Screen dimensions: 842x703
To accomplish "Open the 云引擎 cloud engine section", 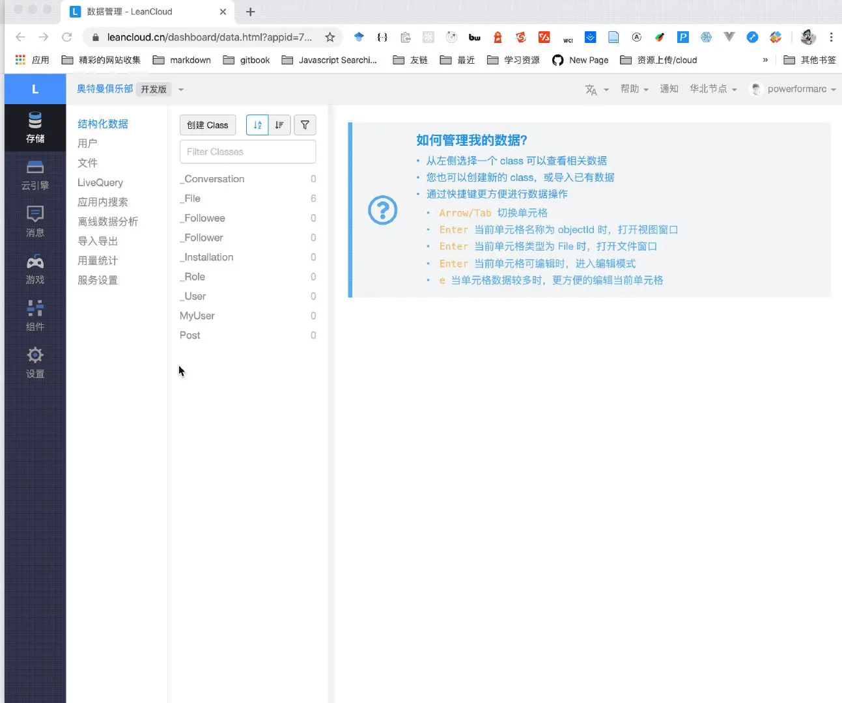I will coord(35,175).
